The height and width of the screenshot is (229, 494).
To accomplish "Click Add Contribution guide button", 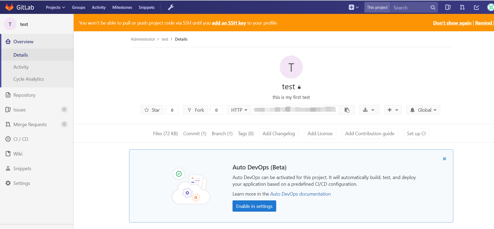I will (x=370, y=134).
